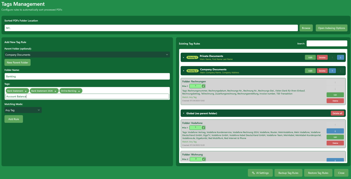
Task: Move Company Documents up with blue arrow
Action: point(332,71)
